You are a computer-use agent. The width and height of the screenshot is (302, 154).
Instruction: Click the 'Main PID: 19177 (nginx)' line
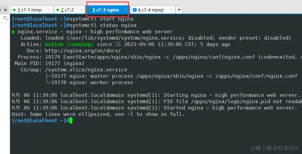[50, 63]
